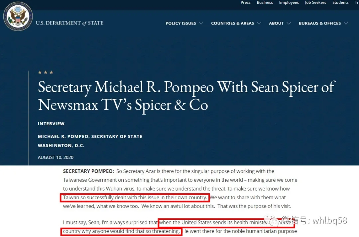Select the Students link
Image resolution: width=359 pixels, height=237 pixels.
tap(340, 3)
